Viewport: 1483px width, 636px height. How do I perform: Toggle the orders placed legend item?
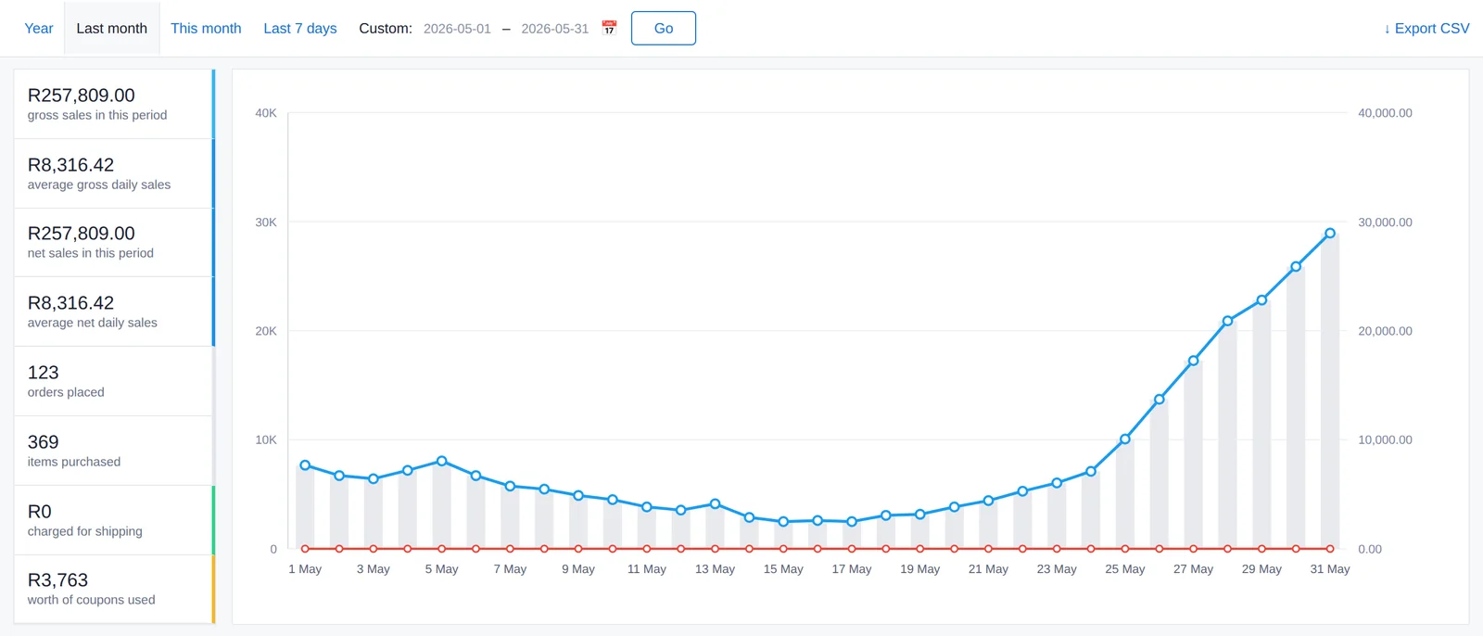pos(114,381)
